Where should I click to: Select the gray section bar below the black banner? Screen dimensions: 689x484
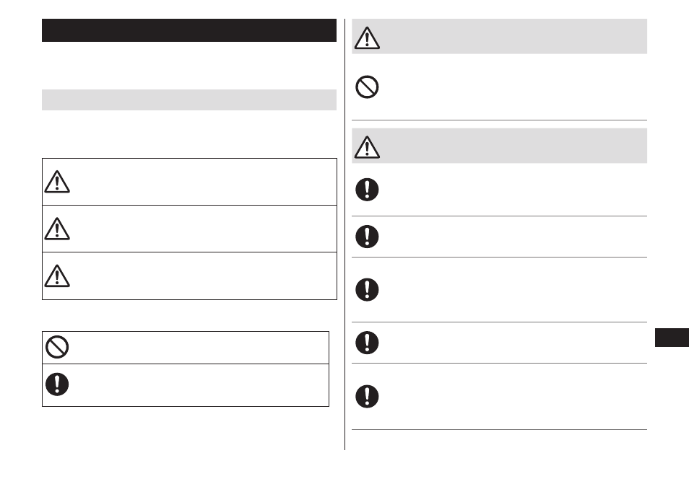point(189,100)
